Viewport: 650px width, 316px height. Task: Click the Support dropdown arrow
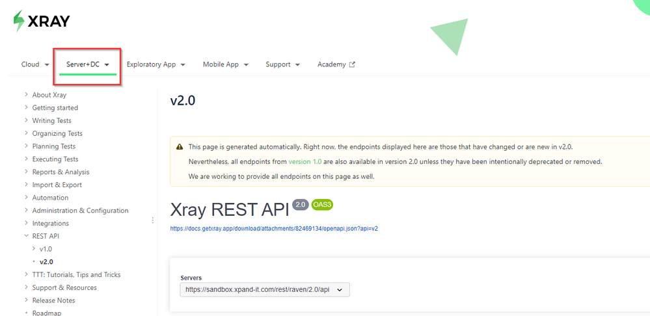point(297,65)
